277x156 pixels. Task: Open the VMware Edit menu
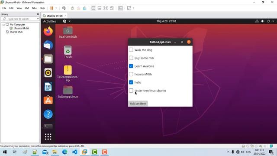click(x=11, y=8)
